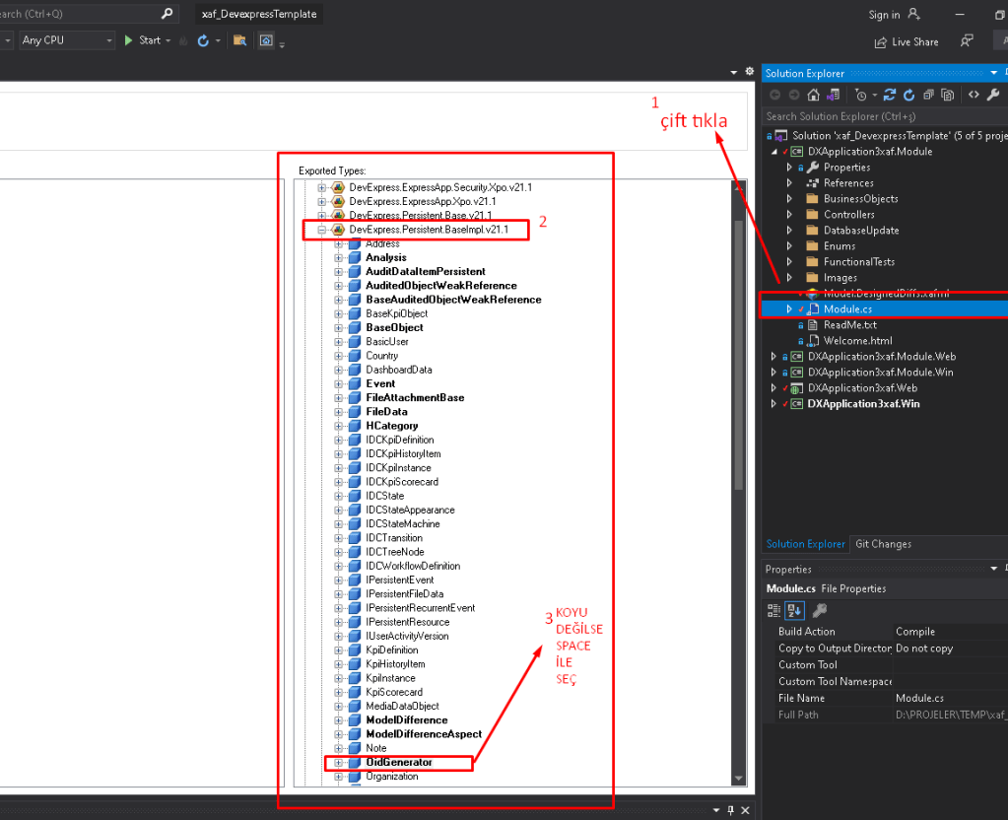Switch to the Git Changes tab

883,544
